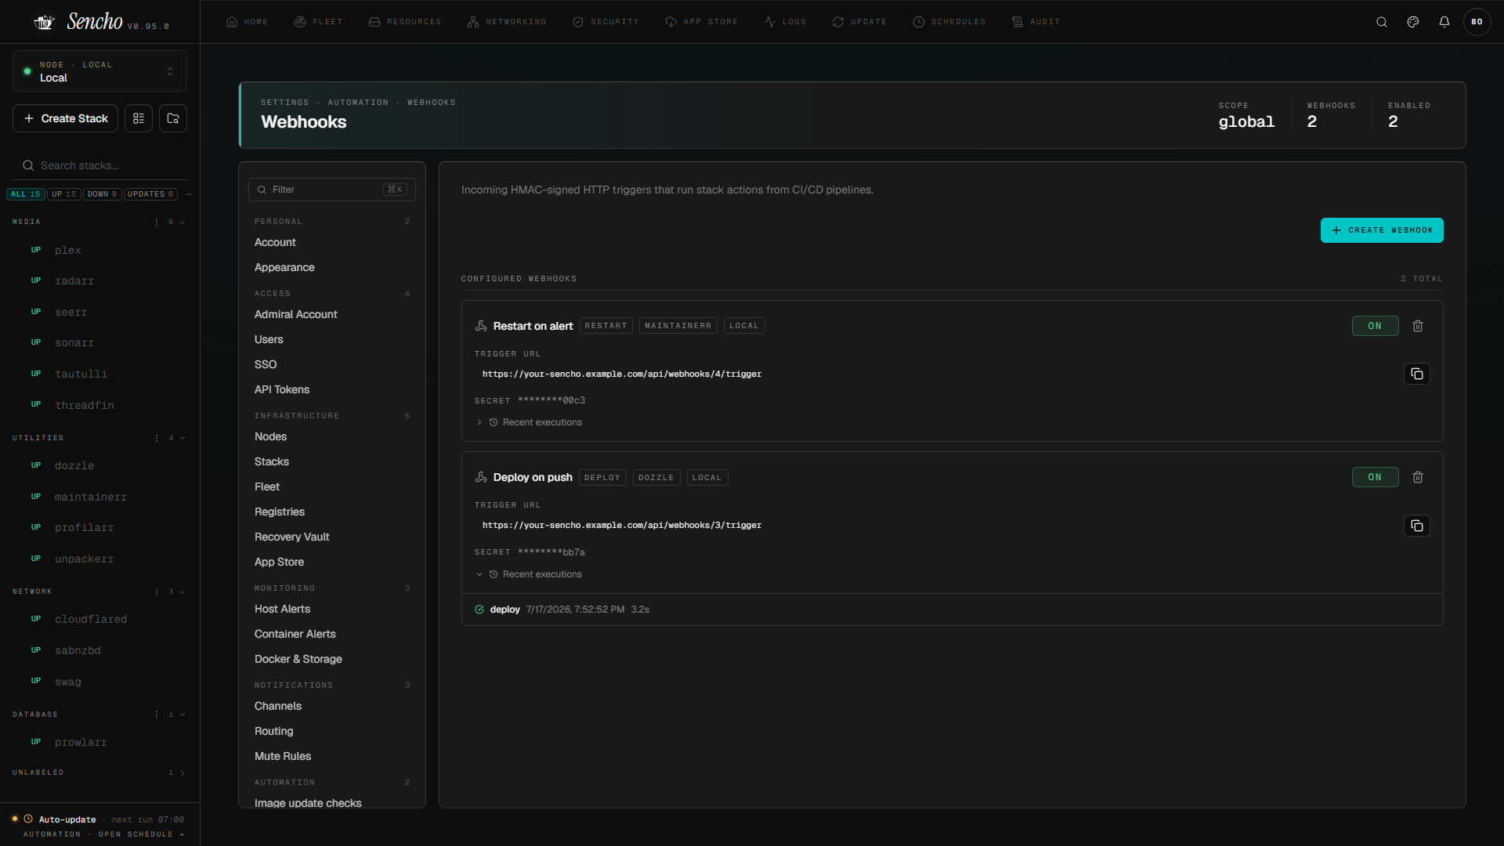Image resolution: width=1504 pixels, height=846 pixels.
Task: Click the success check icon on deploy execution
Action: [479, 609]
